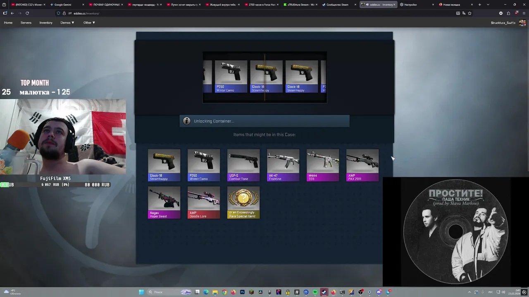This screenshot has width=529, height=297.
Task: Switch to the Новая вкладка tab
Action: point(455,5)
